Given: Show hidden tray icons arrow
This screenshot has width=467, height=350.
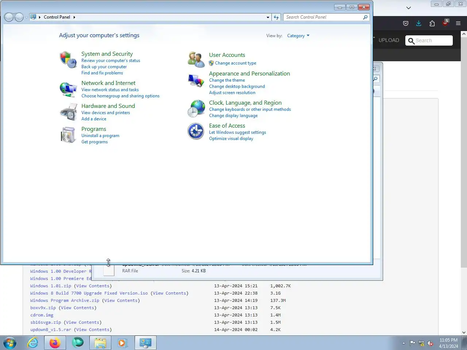Looking at the screenshot, I should [x=404, y=343].
